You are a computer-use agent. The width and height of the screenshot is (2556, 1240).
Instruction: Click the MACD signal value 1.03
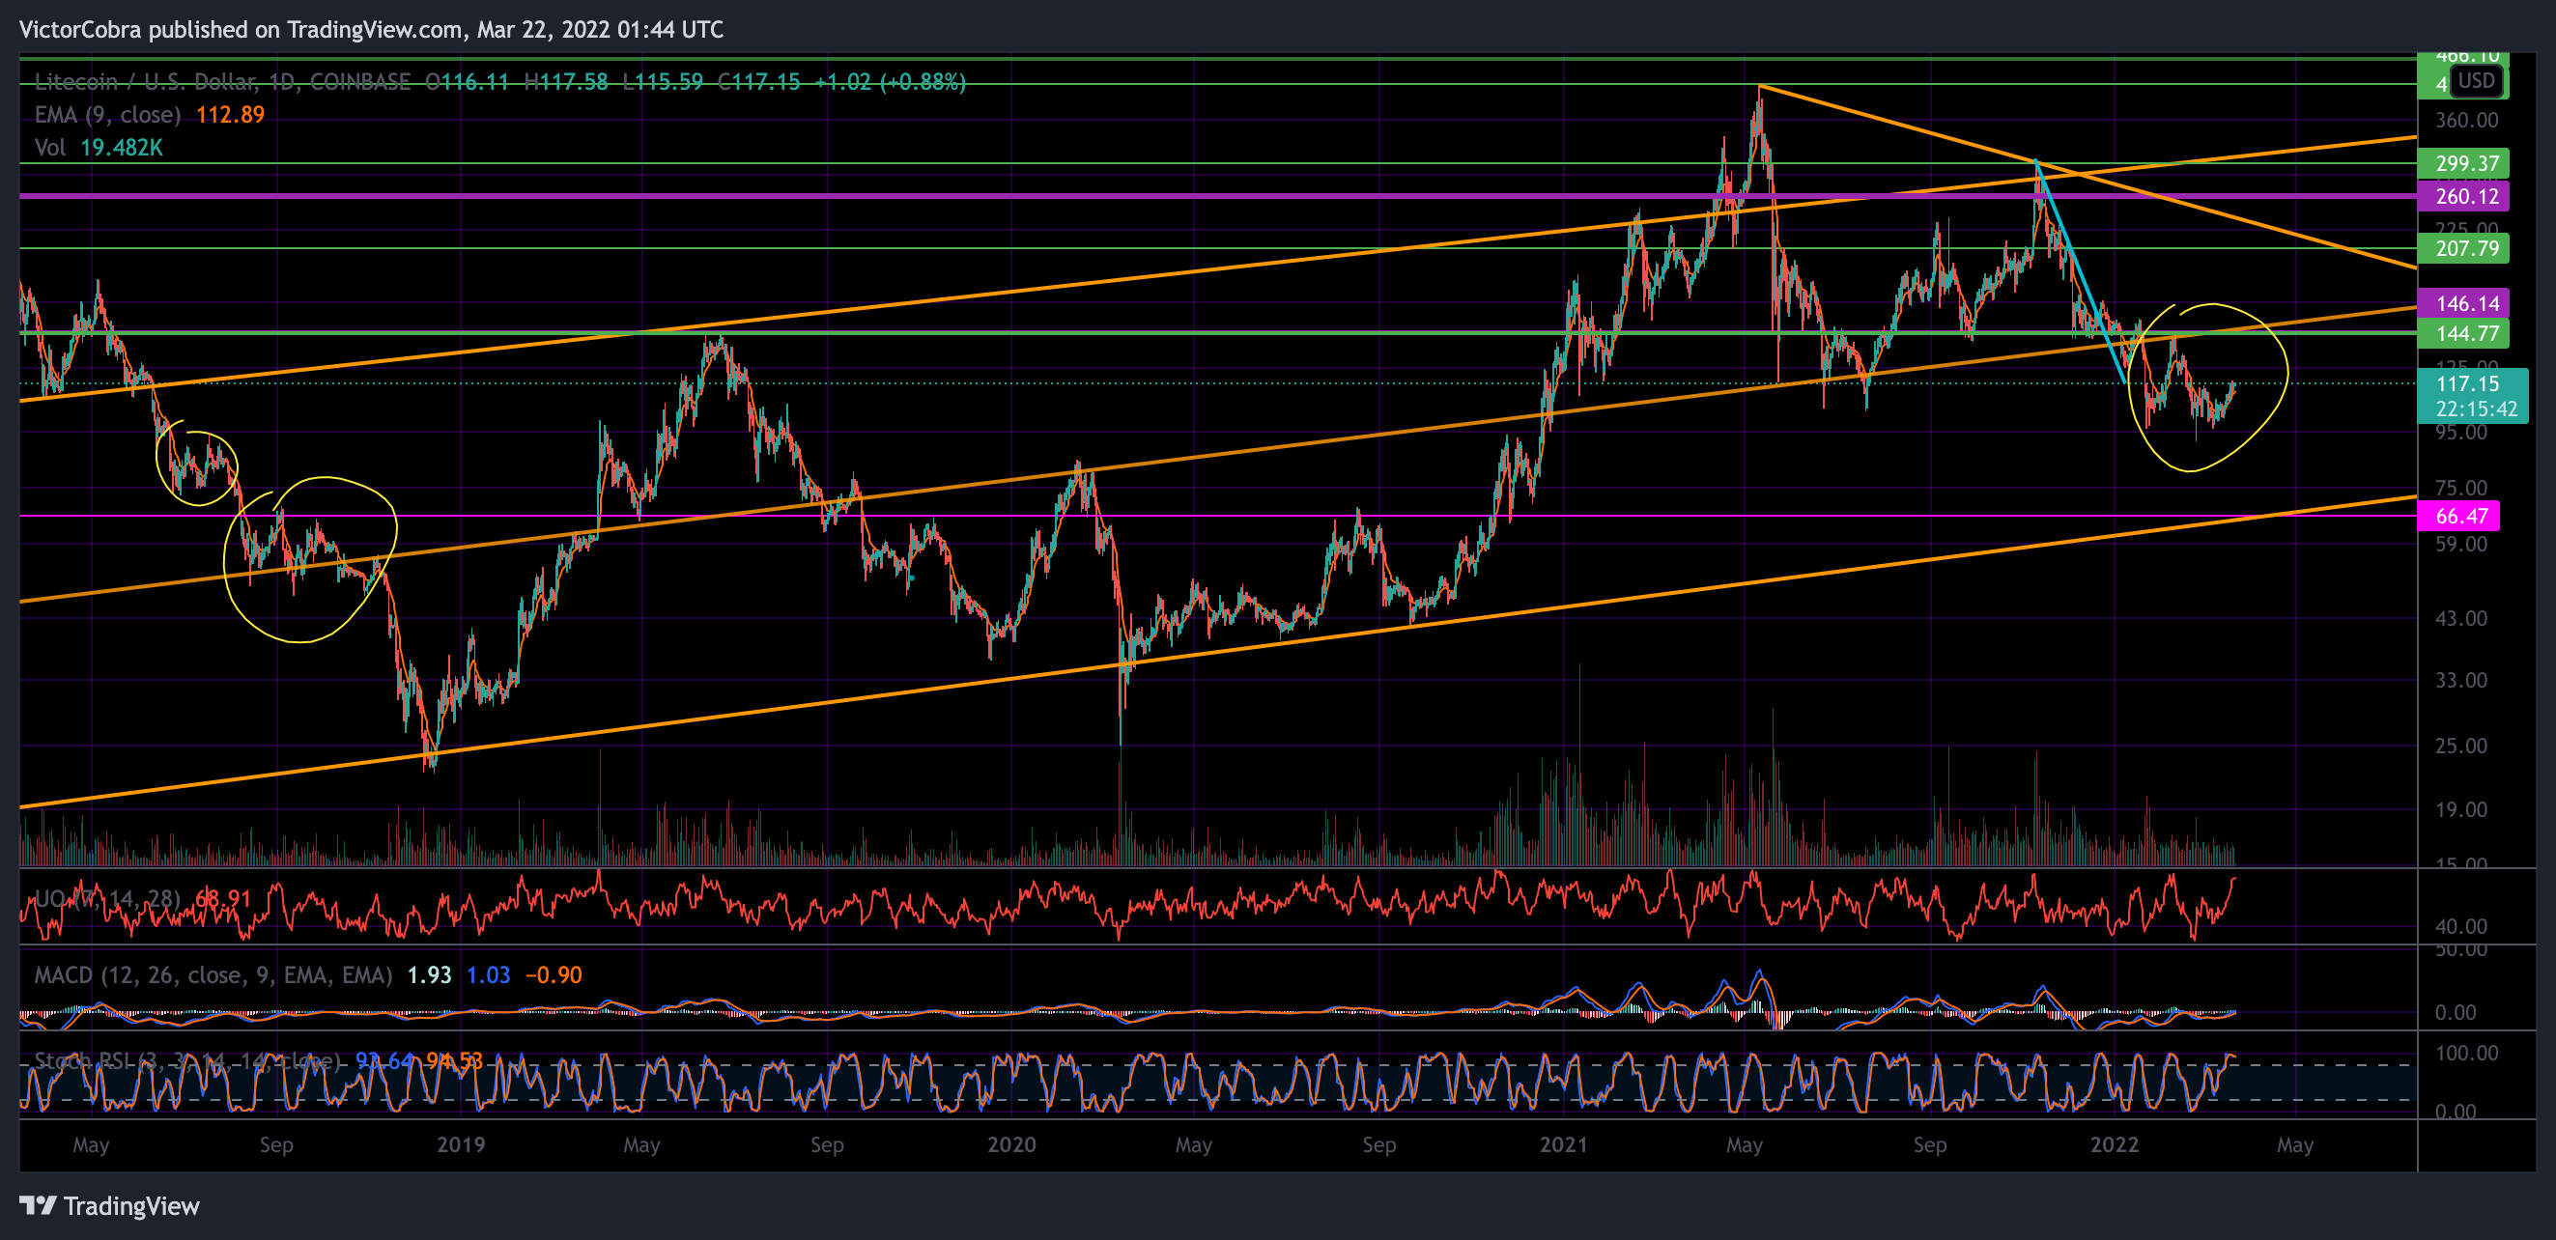click(488, 975)
